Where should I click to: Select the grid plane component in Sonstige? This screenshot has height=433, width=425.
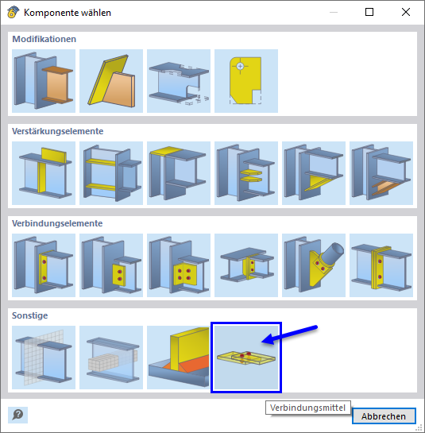click(44, 358)
